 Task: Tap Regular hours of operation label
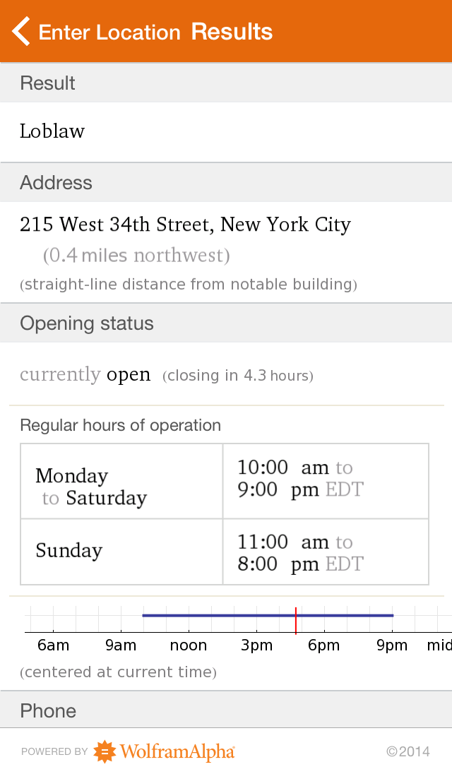tap(120, 425)
